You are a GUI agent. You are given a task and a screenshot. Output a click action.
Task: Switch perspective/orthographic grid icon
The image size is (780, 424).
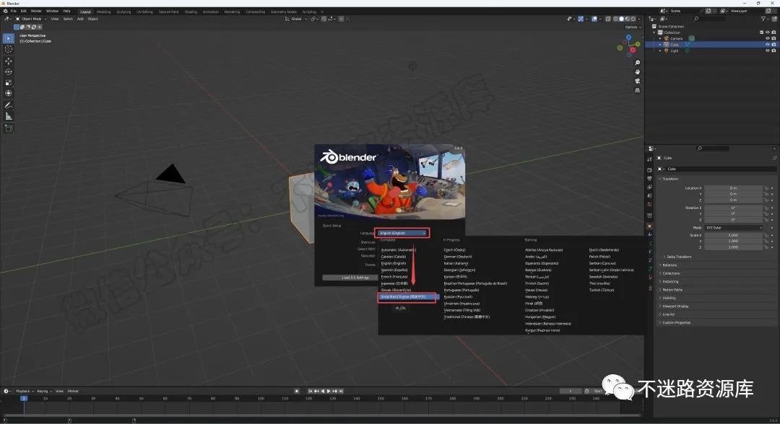(637, 90)
